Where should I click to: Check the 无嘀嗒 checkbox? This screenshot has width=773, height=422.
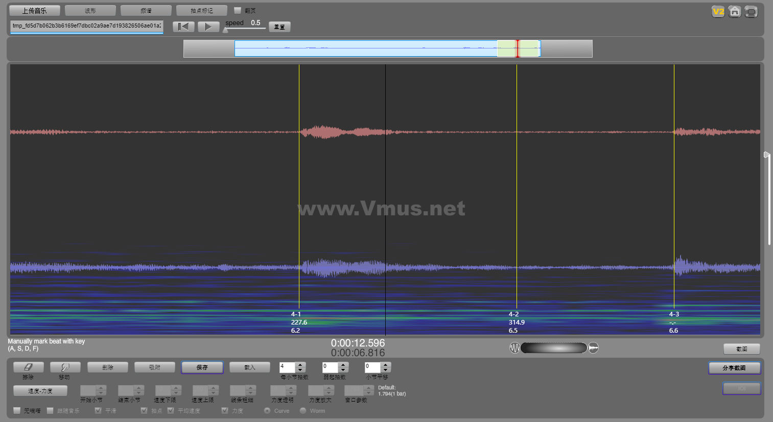(17, 410)
